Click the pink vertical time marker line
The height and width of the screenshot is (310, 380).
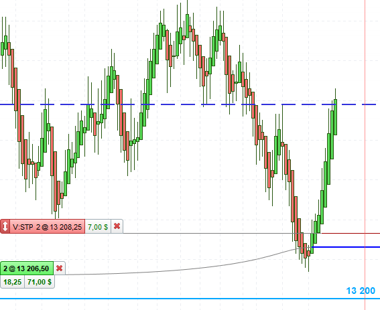click(365, 155)
